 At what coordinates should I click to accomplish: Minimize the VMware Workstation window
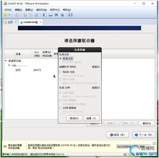[135, 3]
